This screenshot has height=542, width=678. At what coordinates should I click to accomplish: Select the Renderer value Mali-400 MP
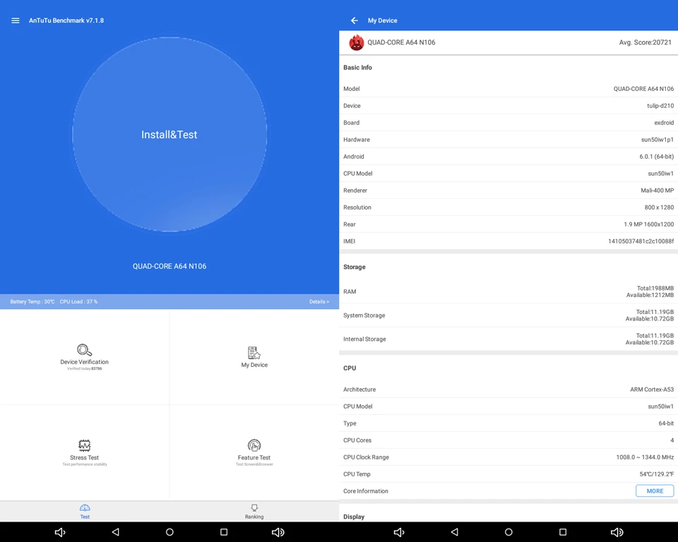click(x=658, y=190)
